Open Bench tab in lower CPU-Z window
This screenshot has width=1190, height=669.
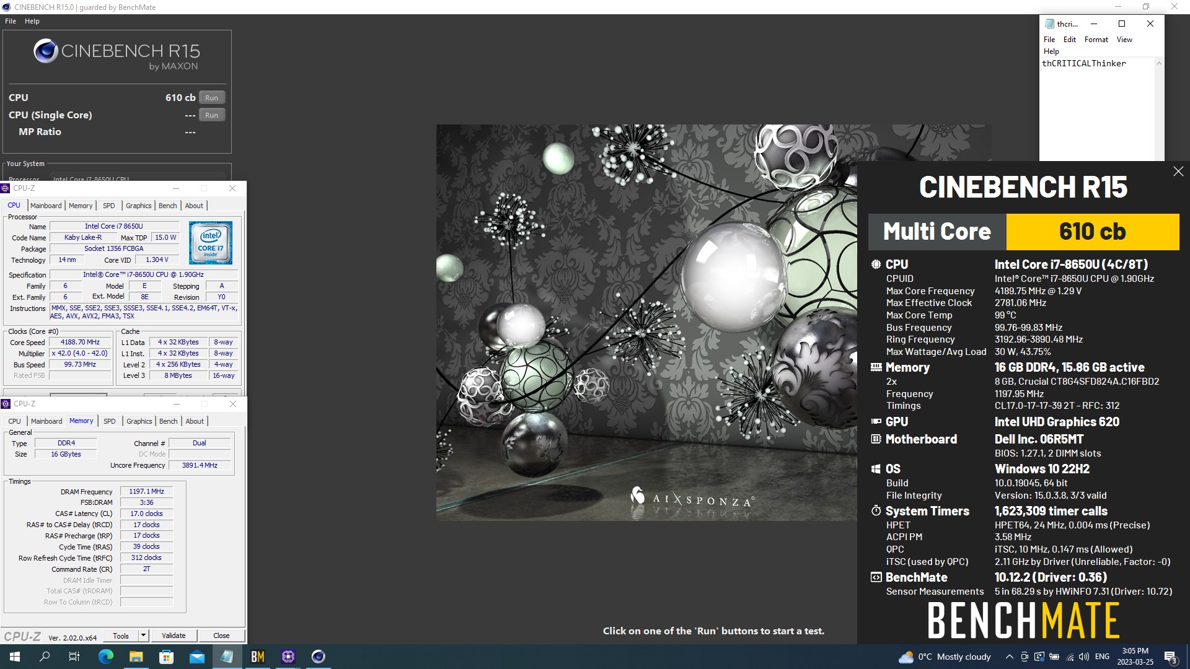(168, 421)
